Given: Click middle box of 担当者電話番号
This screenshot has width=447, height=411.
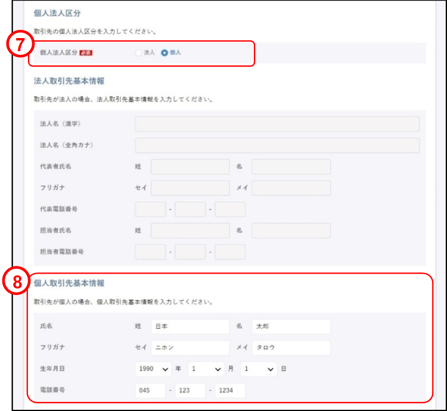Looking at the screenshot, I should 190,252.
